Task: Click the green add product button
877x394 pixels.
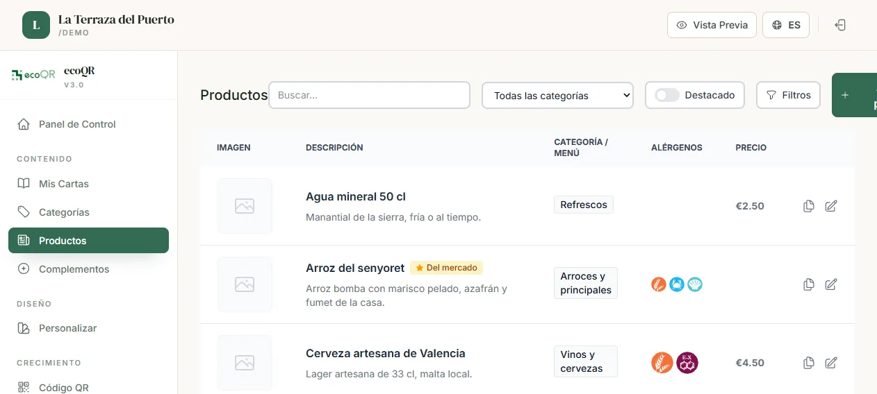Action: pos(854,95)
